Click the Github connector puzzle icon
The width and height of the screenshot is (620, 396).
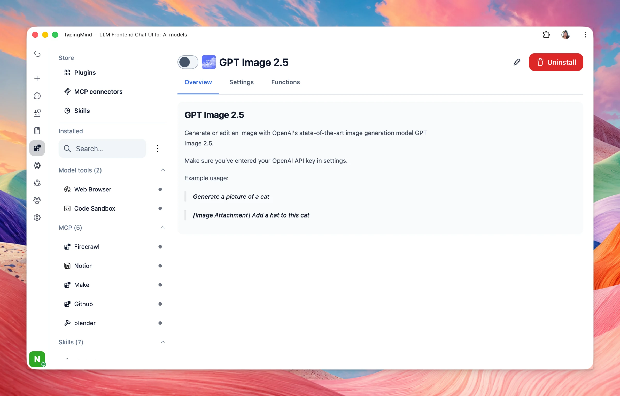(67, 304)
